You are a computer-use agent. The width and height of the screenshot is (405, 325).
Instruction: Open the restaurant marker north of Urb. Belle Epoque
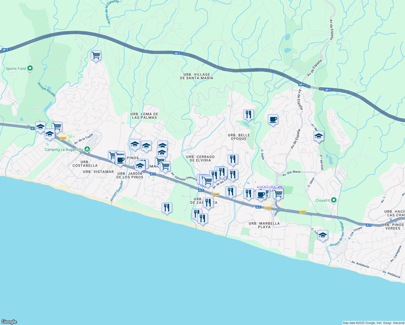pos(249,115)
